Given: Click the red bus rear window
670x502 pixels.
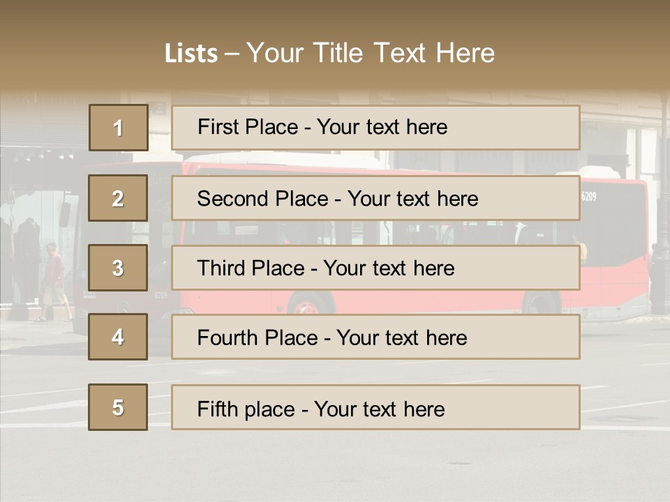Looking at the screenshot, I should coord(614,226).
